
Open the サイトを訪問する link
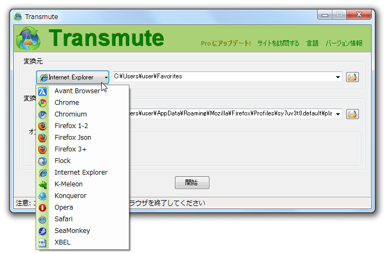pos(278,43)
